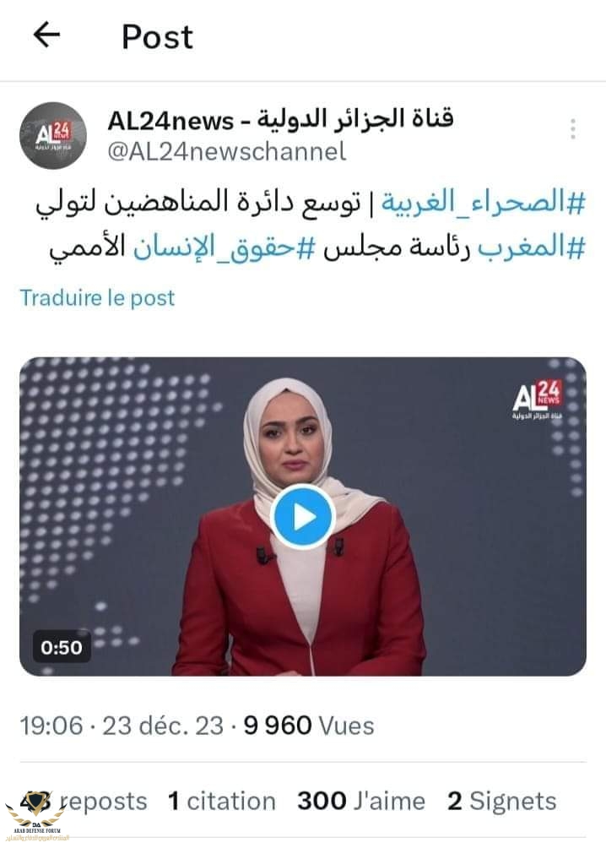This screenshot has height=843, width=606.
Task: Open AL24news profile avatar
Action: (52, 135)
